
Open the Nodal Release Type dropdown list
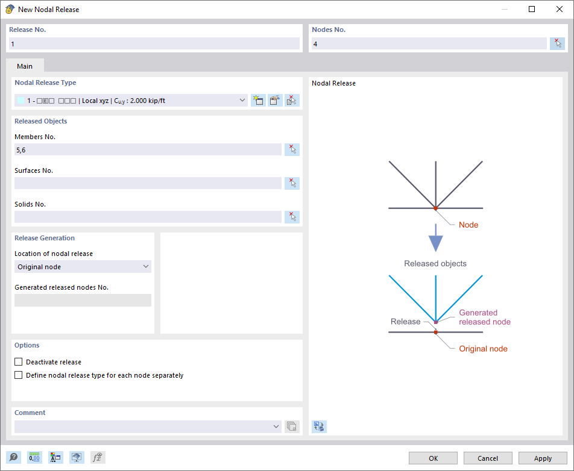242,100
